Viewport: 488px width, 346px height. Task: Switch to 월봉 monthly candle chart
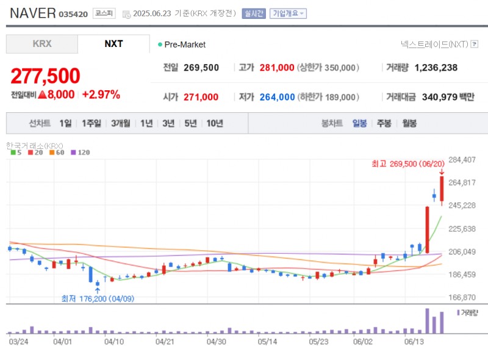(x=409, y=123)
